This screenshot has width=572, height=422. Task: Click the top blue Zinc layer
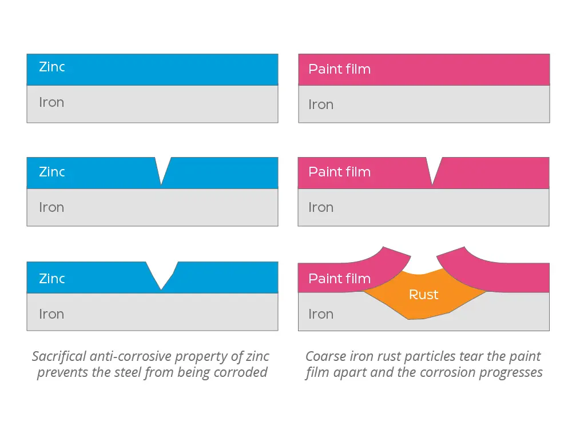click(x=153, y=70)
